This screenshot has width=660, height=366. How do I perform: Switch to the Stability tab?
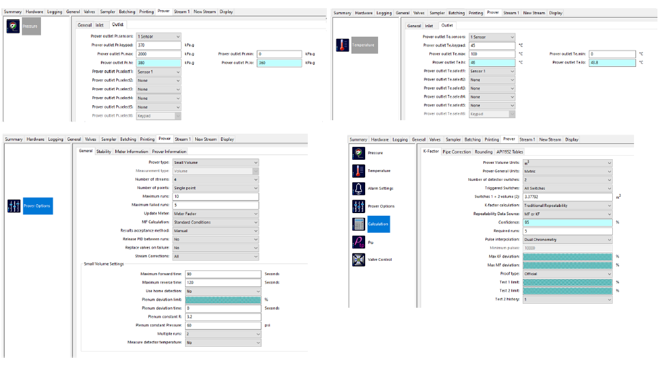click(104, 152)
